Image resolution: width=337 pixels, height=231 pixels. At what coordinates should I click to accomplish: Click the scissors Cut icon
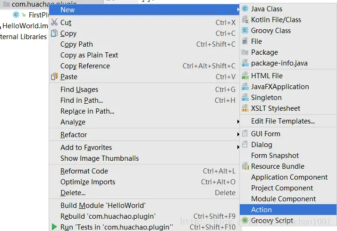click(x=54, y=23)
